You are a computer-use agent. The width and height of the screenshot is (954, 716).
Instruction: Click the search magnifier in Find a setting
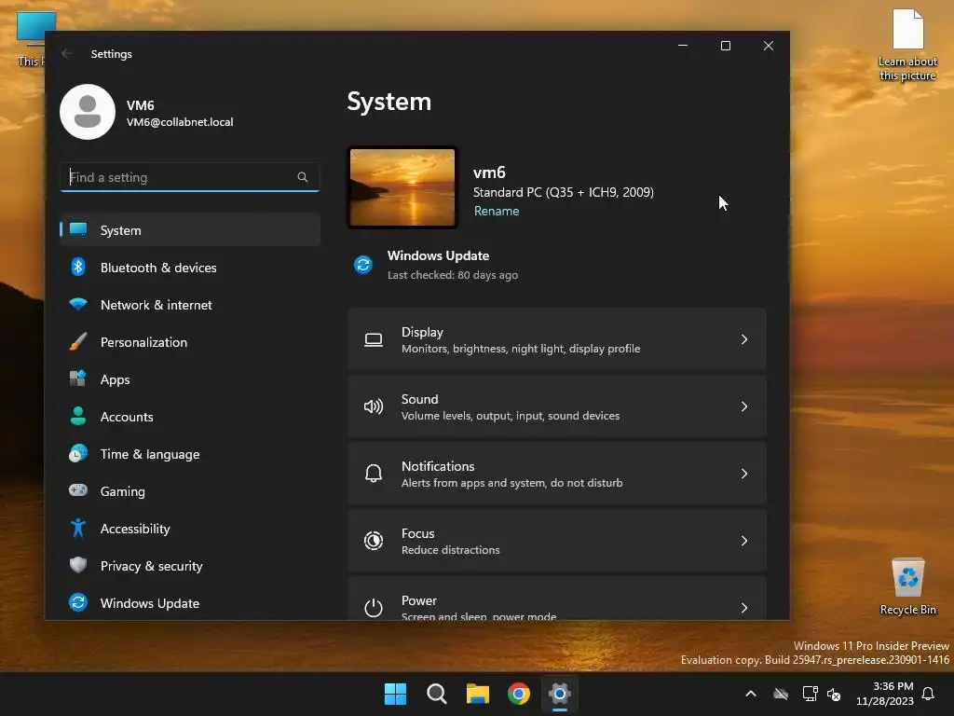tap(303, 177)
